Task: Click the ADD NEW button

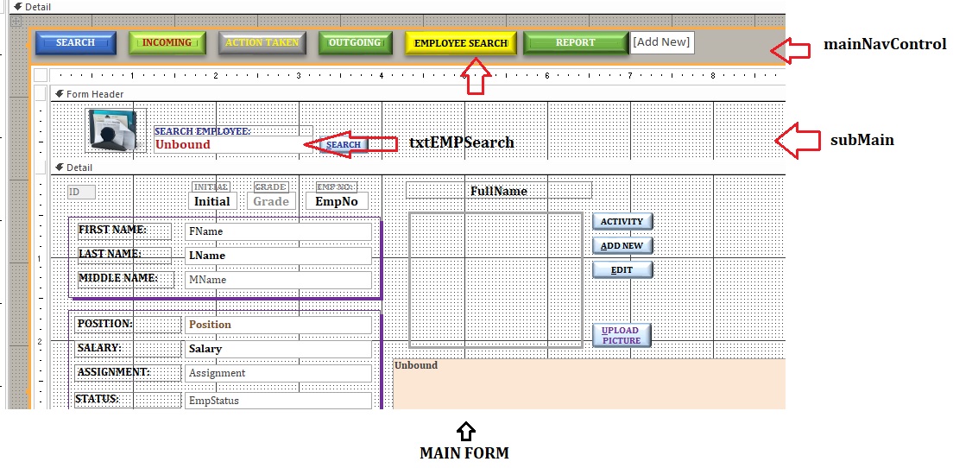Action: pyautogui.click(x=622, y=245)
